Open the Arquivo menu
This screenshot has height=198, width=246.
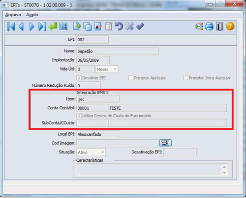[13, 15]
